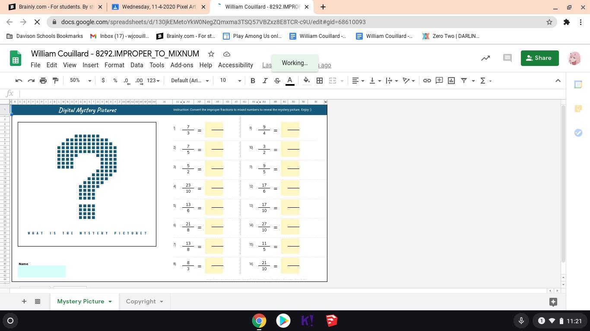Open text rotation dropdown
This screenshot has height=331, width=590.
[x=409, y=81]
